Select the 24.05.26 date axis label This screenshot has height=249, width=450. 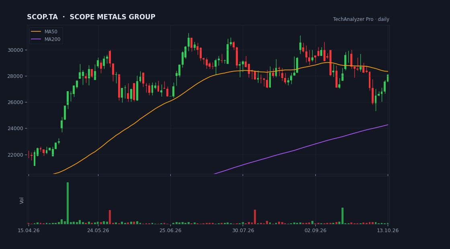pyautogui.click(x=98, y=231)
